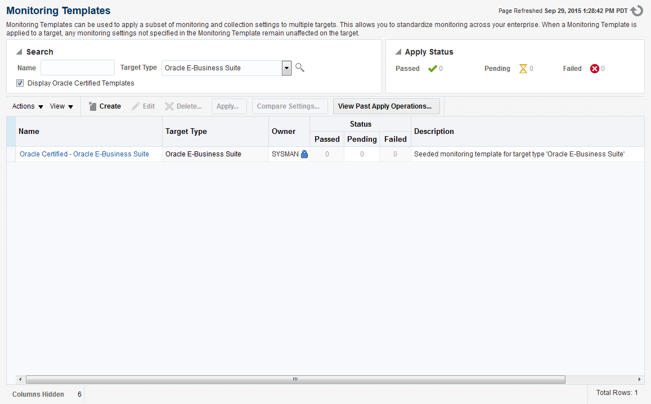Image resolution: width=651 pixels, height=404 pixels.
Task: Click the scrollbar right arrow
Action: pyautogui.click(x=639, y=379)
